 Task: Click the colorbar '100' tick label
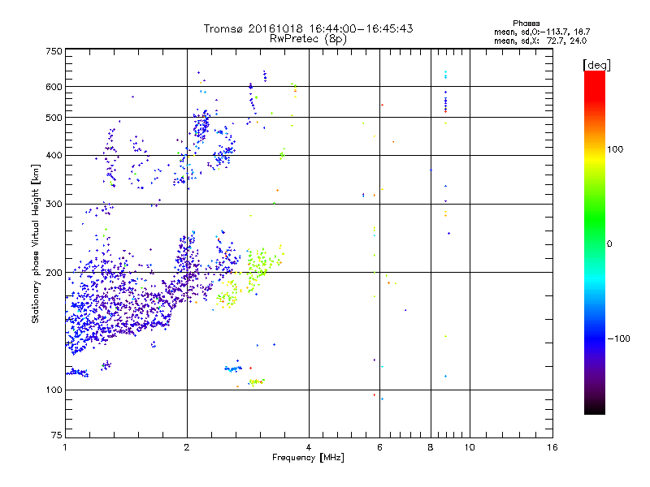click(615, 149)
